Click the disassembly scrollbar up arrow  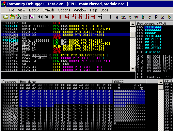click(x=133, y=24)
